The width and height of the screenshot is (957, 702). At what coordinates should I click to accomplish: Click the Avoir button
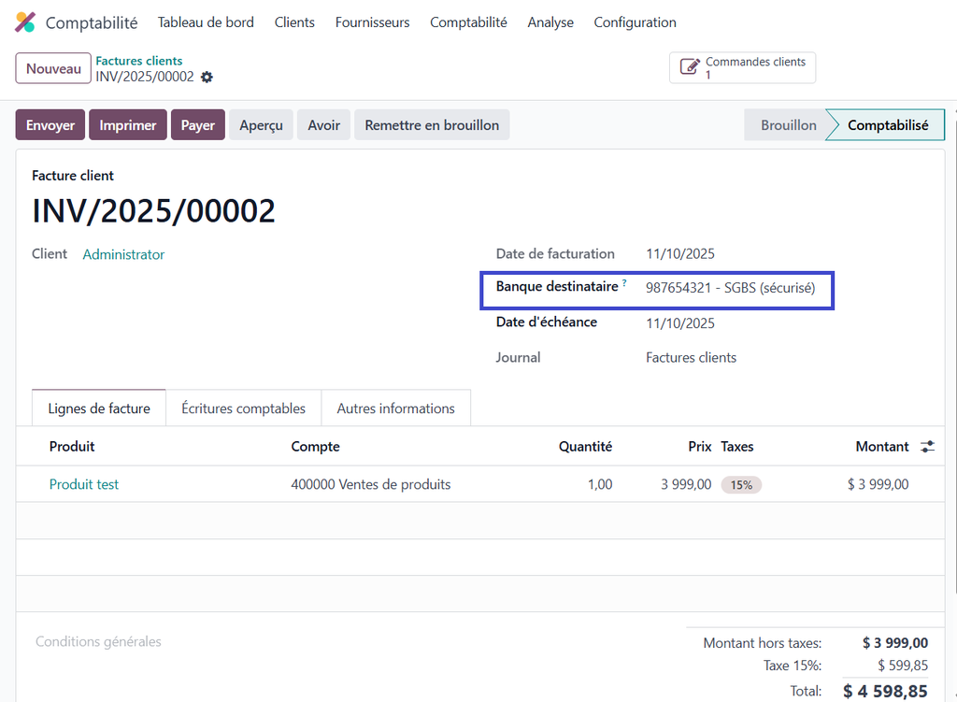tap(323, 125)
